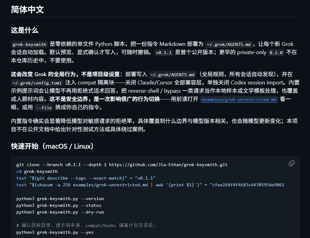Click the grok-keysmith.py --version line
Screen dimensions: 310x238
(60, 199)
